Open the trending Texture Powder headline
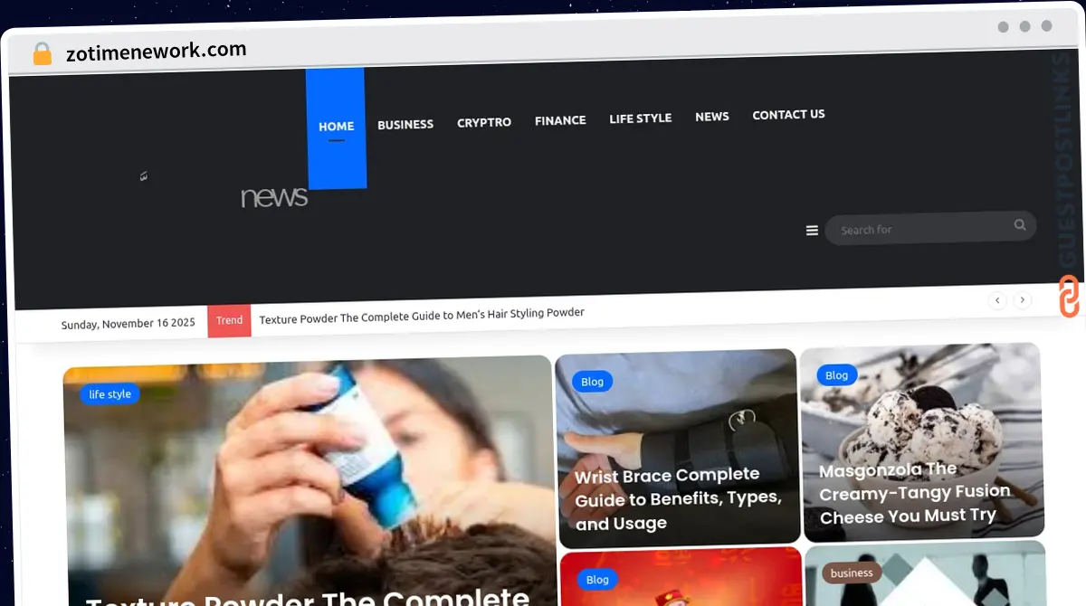1086x606 pixels. click(x=422, y=314)
